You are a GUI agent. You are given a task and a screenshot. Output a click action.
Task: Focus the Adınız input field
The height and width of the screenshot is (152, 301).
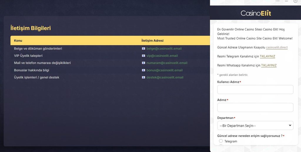click(x=255, y=108)
